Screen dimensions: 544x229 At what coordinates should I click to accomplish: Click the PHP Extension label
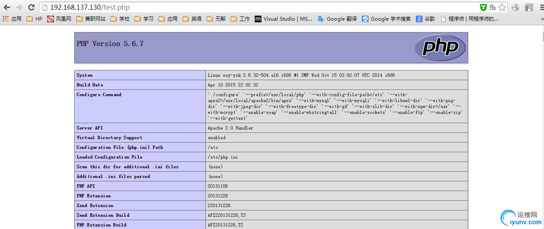point(94,196)
